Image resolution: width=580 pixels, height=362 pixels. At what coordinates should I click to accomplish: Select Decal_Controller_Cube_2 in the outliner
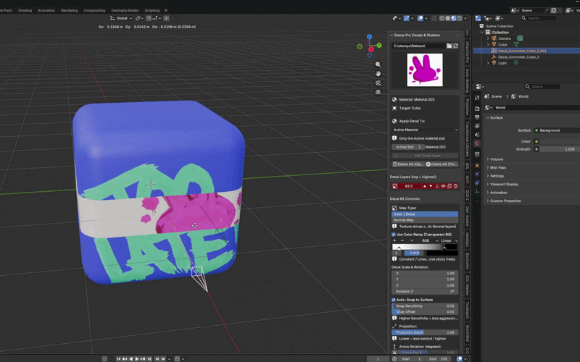pos(518,57)
